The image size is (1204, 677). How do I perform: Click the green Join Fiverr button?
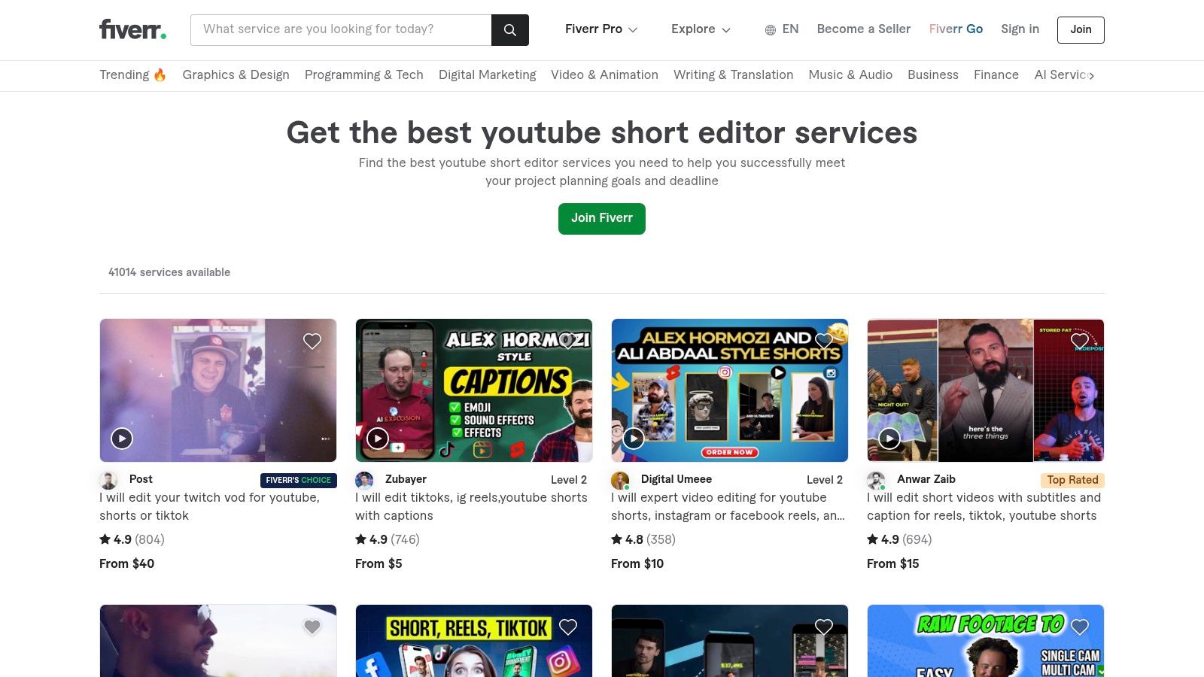[602, 218]
